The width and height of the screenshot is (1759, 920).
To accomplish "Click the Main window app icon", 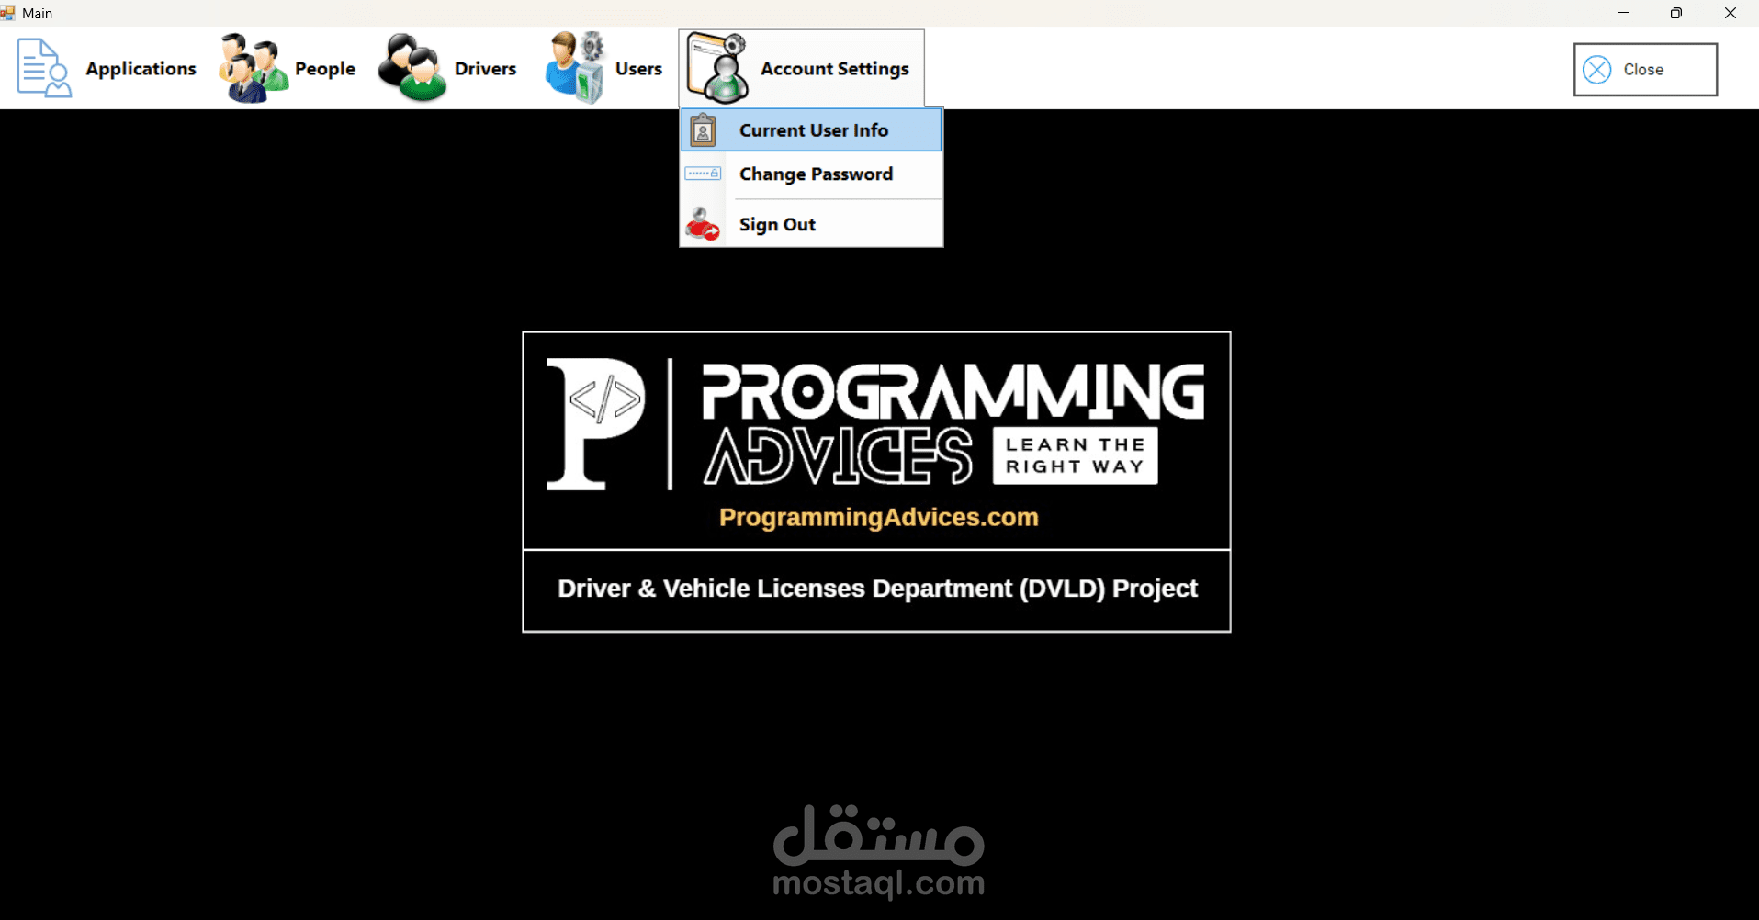I will 8,13.
